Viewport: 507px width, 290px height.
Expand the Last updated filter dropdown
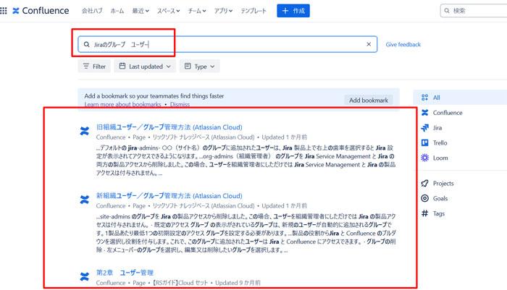coord(145,67)
